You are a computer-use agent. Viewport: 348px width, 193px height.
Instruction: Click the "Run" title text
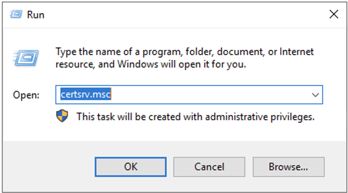pos(36,15)
